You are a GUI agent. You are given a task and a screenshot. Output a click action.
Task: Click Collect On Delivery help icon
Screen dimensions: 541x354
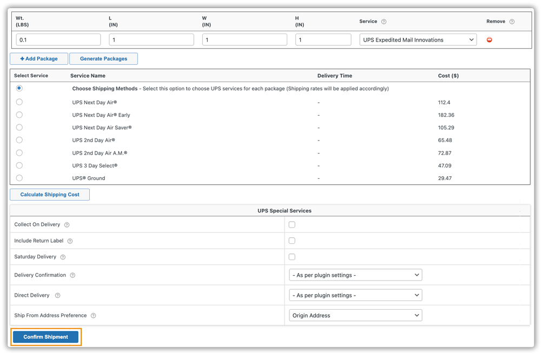point(67,225)
